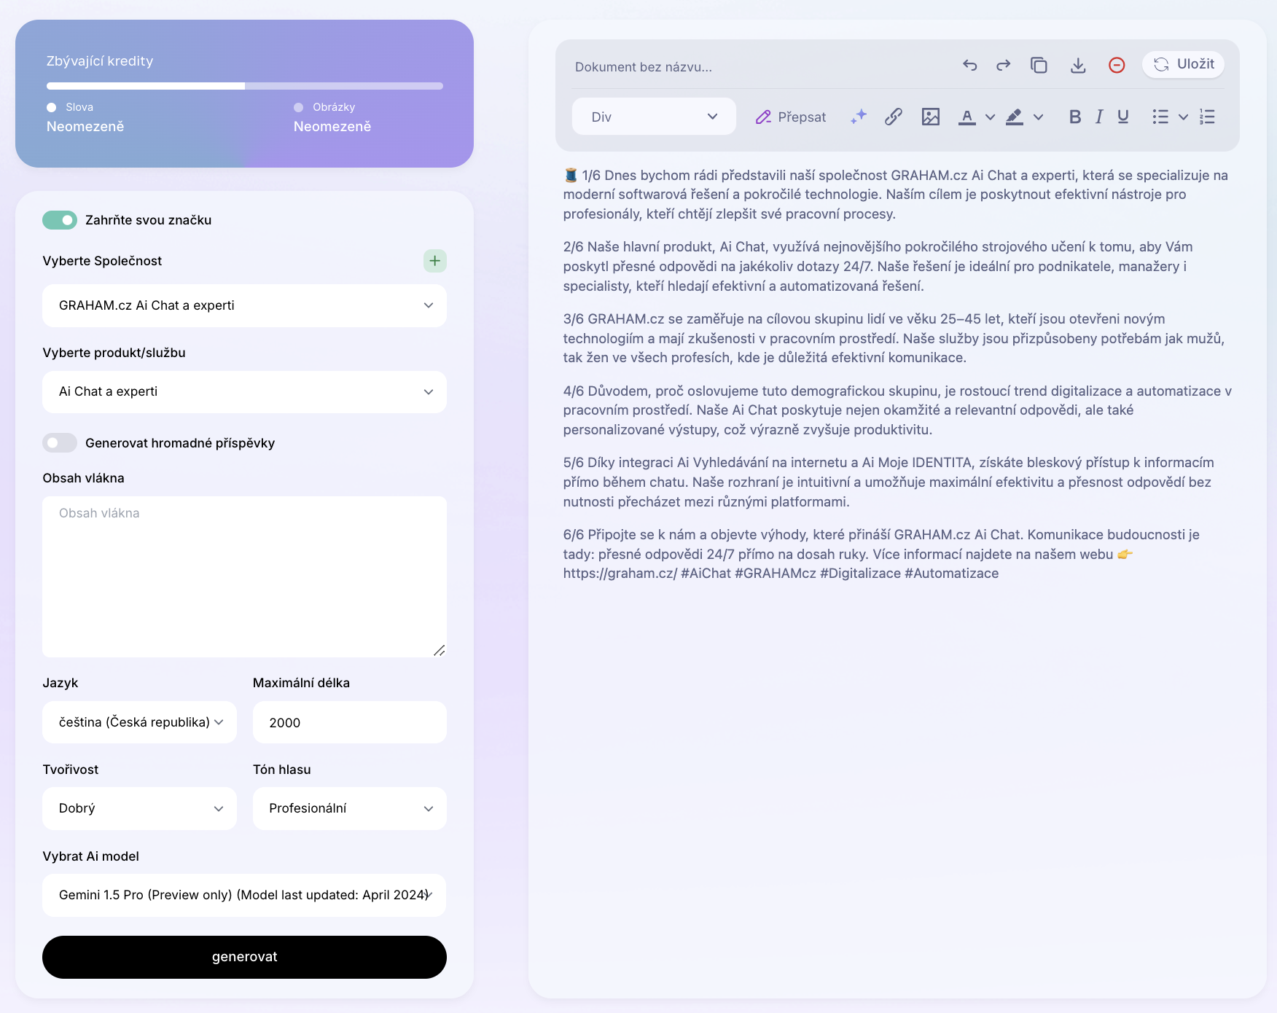Apply highlight color with the marker icon

(x=1015, y=117)
